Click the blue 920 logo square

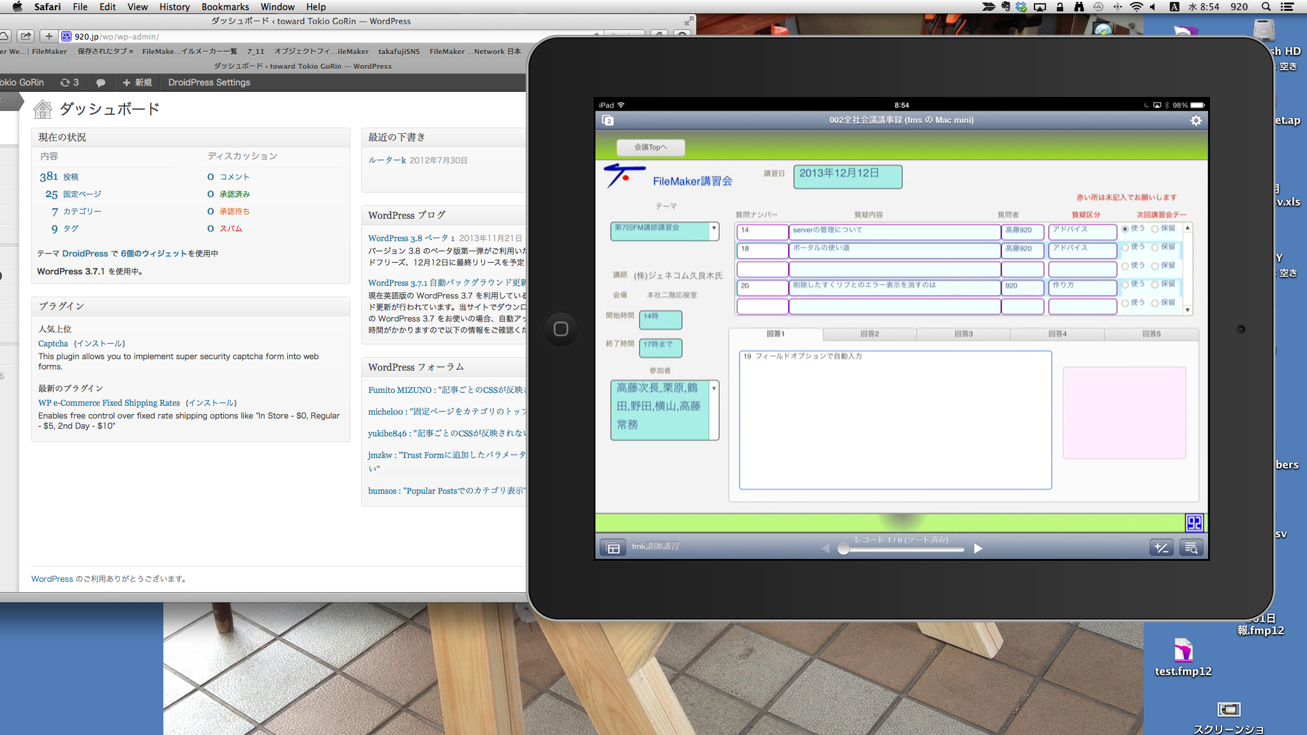[1194, 523]
